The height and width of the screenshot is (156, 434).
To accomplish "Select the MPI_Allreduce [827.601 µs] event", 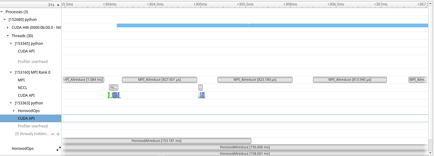I will tap(159, 80).
